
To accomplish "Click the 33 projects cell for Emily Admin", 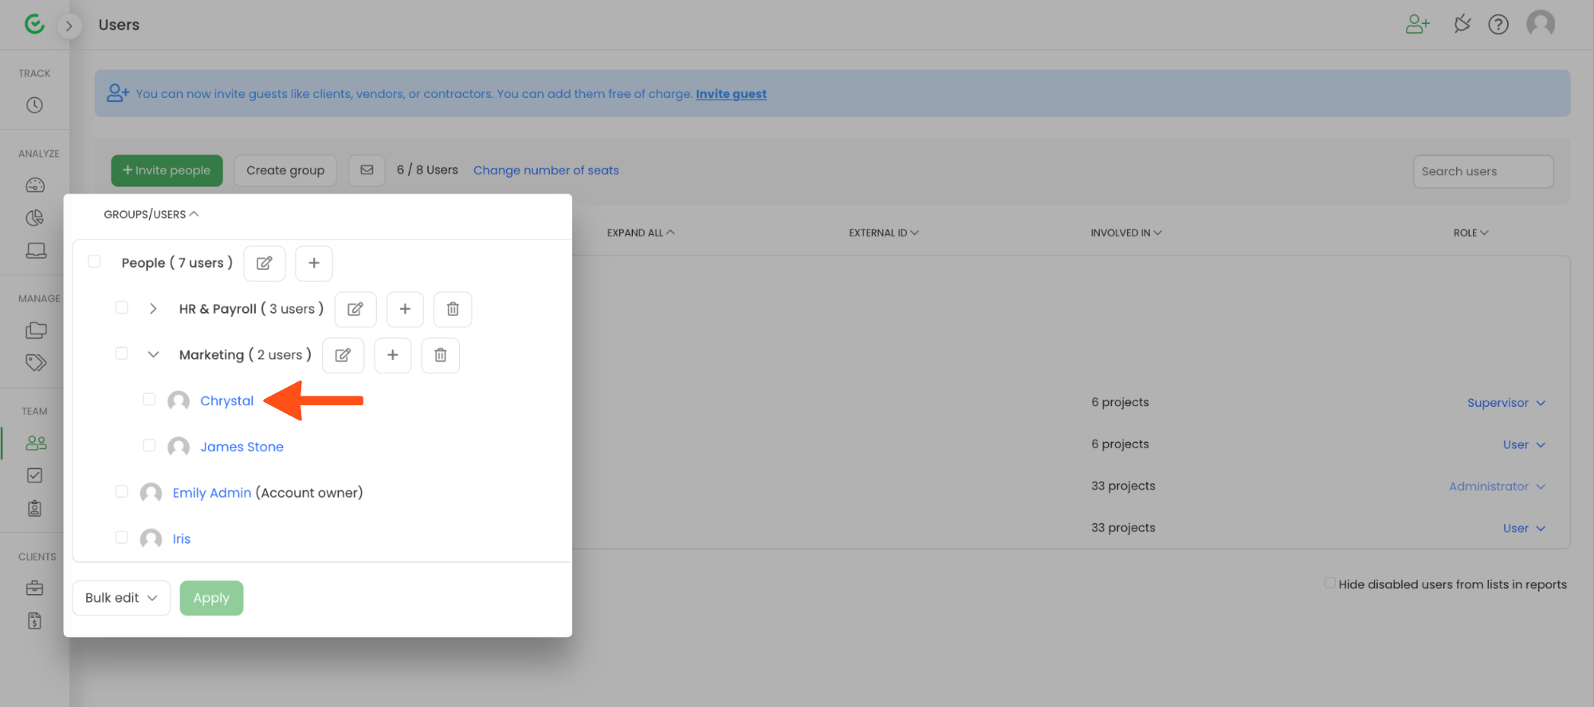I will click(1123, 486).
